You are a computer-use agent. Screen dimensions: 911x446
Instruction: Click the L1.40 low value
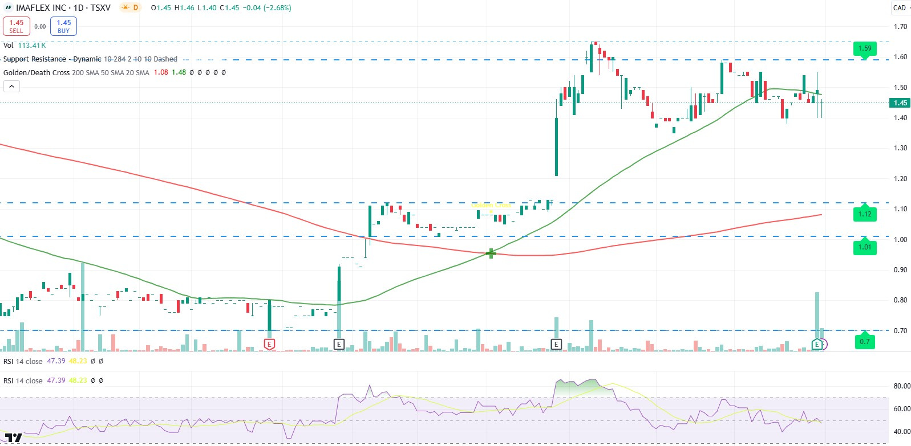point(207,8)
